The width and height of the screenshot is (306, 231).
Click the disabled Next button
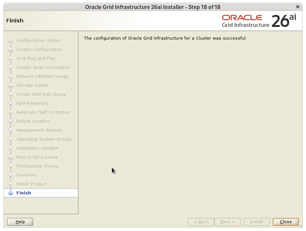coord(227,222)
